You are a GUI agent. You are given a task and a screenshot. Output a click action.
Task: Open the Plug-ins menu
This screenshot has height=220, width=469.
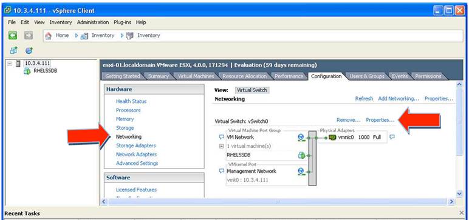[122, 22]
